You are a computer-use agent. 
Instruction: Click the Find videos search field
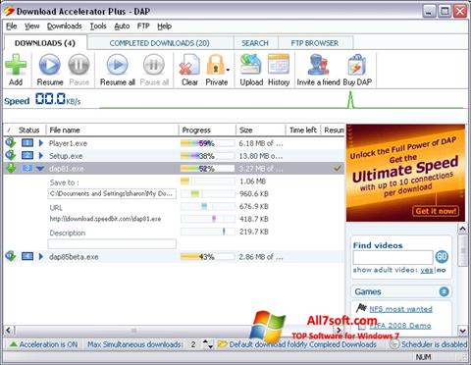point(392,257)
